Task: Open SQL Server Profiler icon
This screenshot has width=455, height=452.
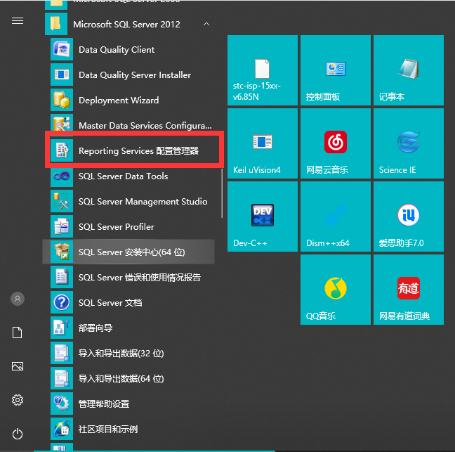Action: (62, 226)
